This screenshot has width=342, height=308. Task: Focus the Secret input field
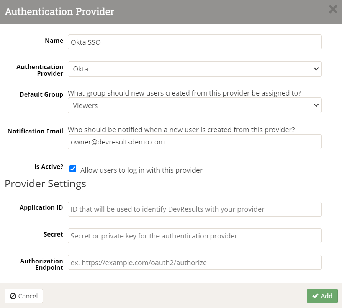(x=195, y=236)
